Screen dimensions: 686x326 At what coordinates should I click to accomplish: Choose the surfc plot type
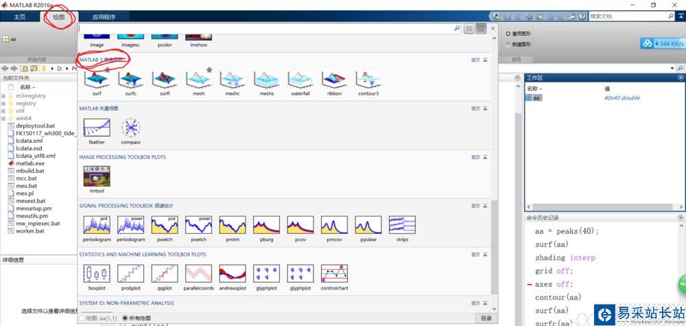131,79
